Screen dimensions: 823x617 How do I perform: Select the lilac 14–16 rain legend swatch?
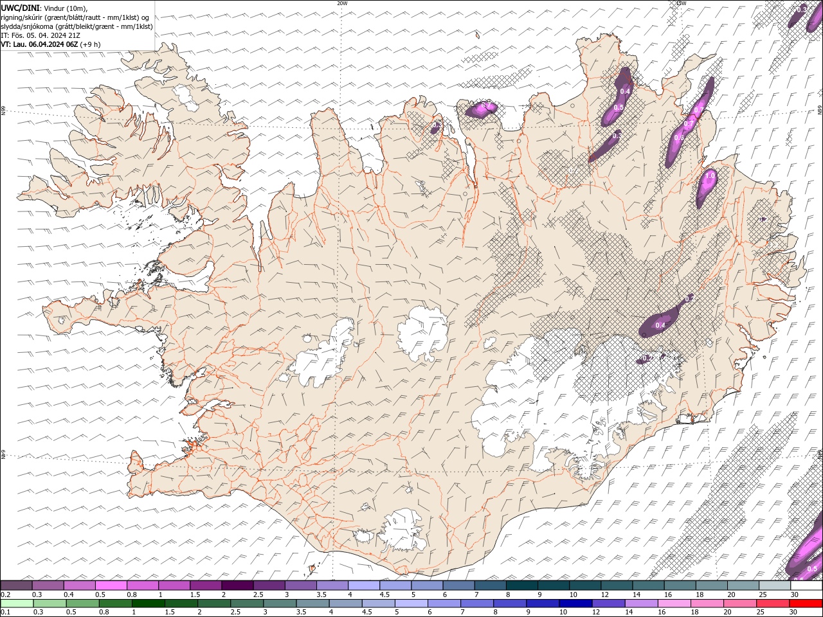coord(642,604)
